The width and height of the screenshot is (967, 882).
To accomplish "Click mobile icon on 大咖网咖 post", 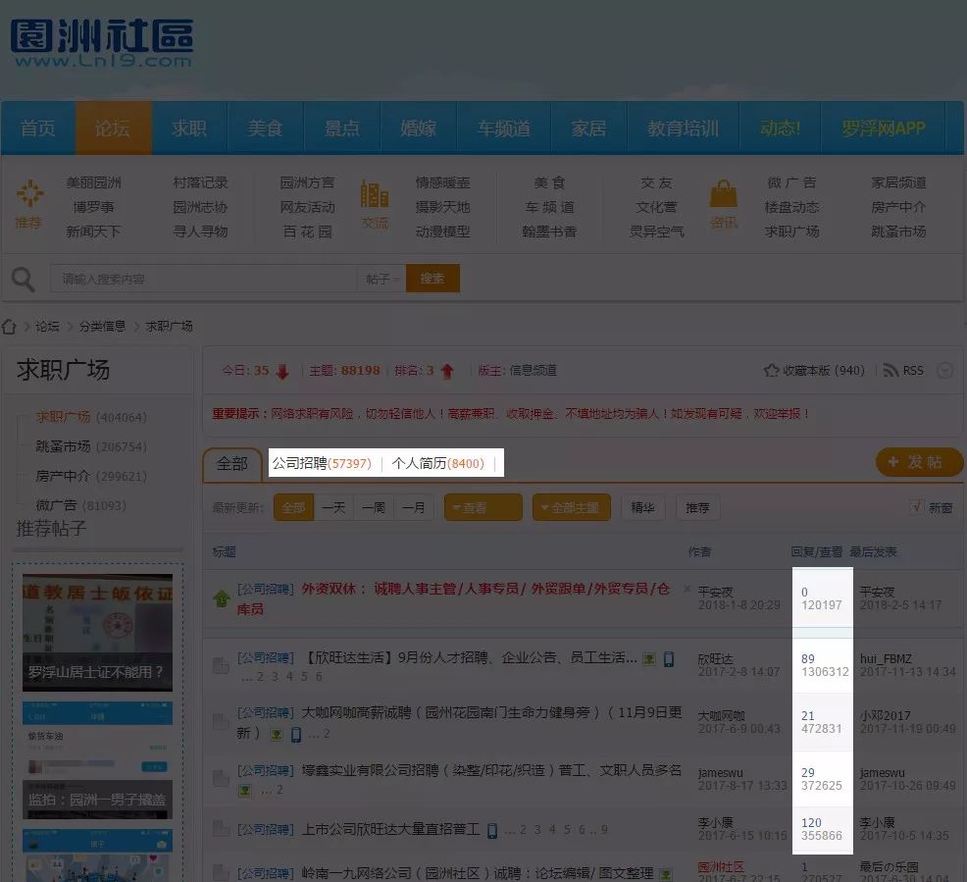I will click(296, 734).
